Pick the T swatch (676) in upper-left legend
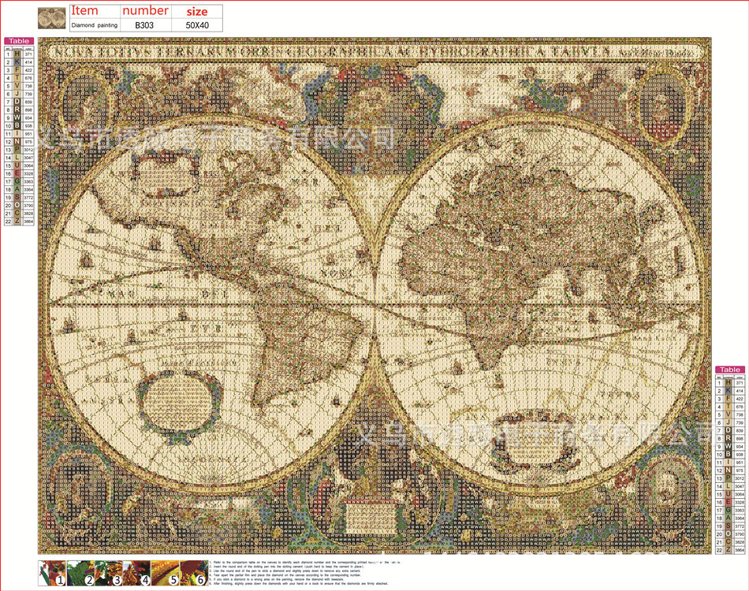Viewport: 749px width, 591px height. click(17, 78)
